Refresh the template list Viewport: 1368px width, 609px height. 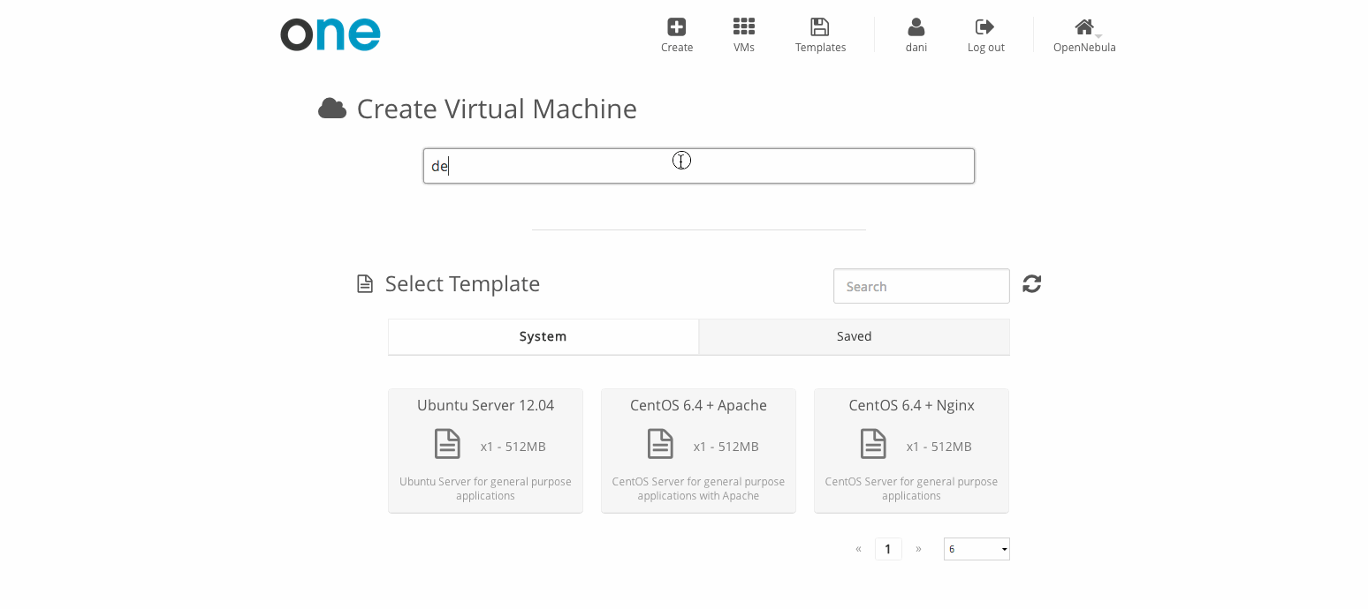pyautogui.click(x=1031, y=284)
